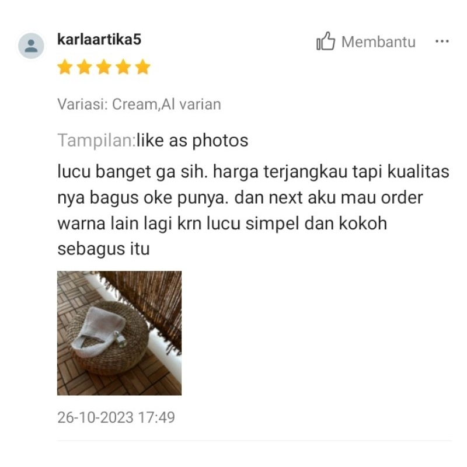Viewport: 467px width, 467px height.
Task: Open the three-dot more options menu
Action: (442, 41)
